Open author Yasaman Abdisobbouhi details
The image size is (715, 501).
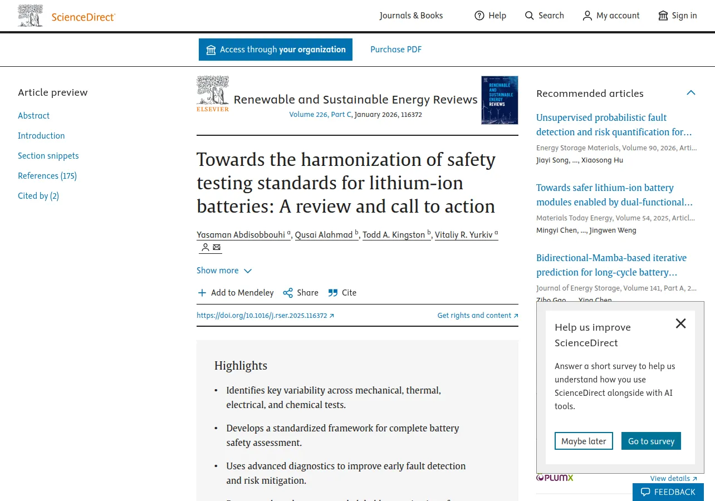(x=244, y=235)
